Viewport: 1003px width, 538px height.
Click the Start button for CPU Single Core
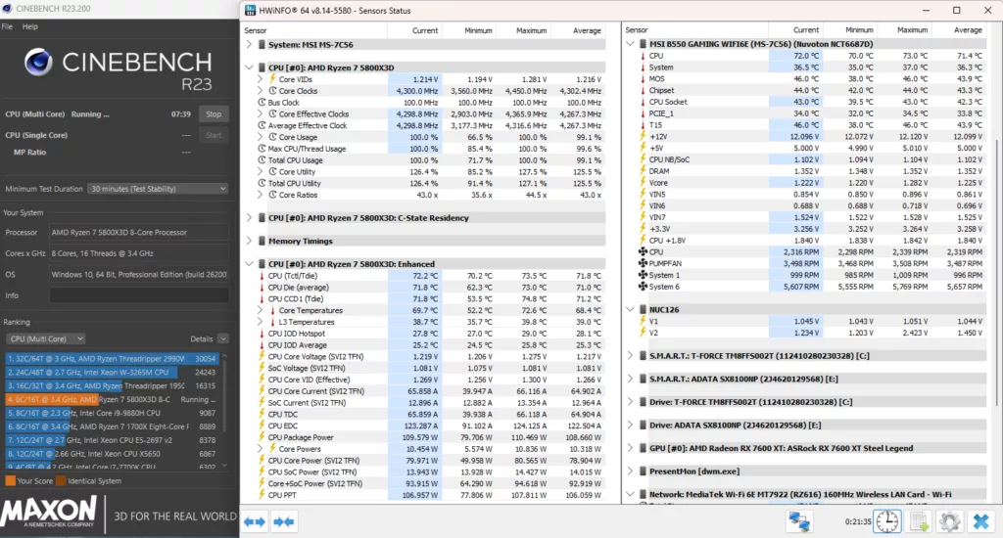point(214,135)
